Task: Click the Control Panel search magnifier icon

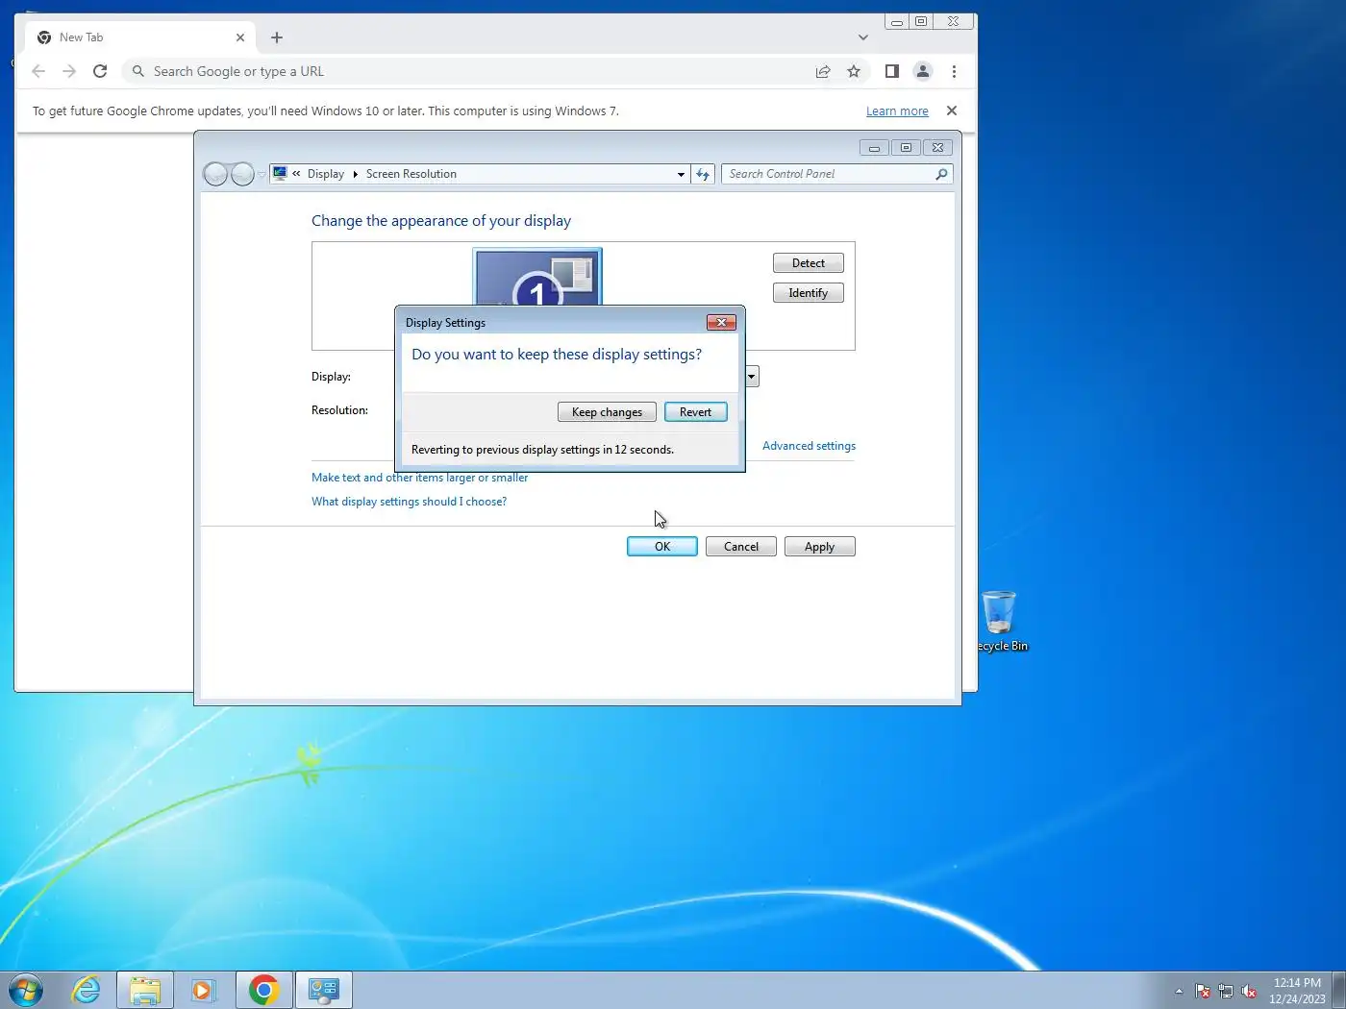Action: point(941,174)
